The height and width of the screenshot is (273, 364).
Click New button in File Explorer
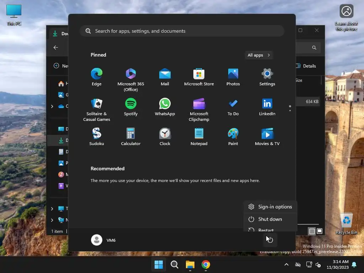[60, 66]
